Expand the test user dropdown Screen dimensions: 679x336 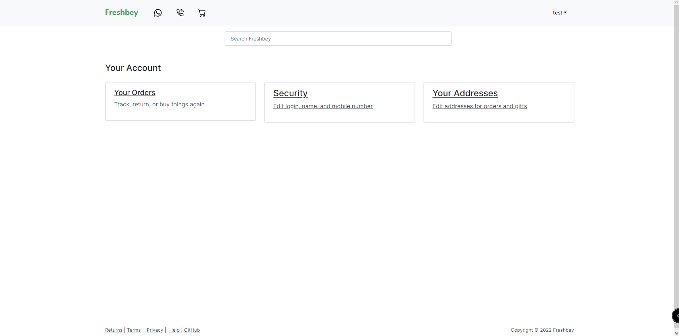560,13
